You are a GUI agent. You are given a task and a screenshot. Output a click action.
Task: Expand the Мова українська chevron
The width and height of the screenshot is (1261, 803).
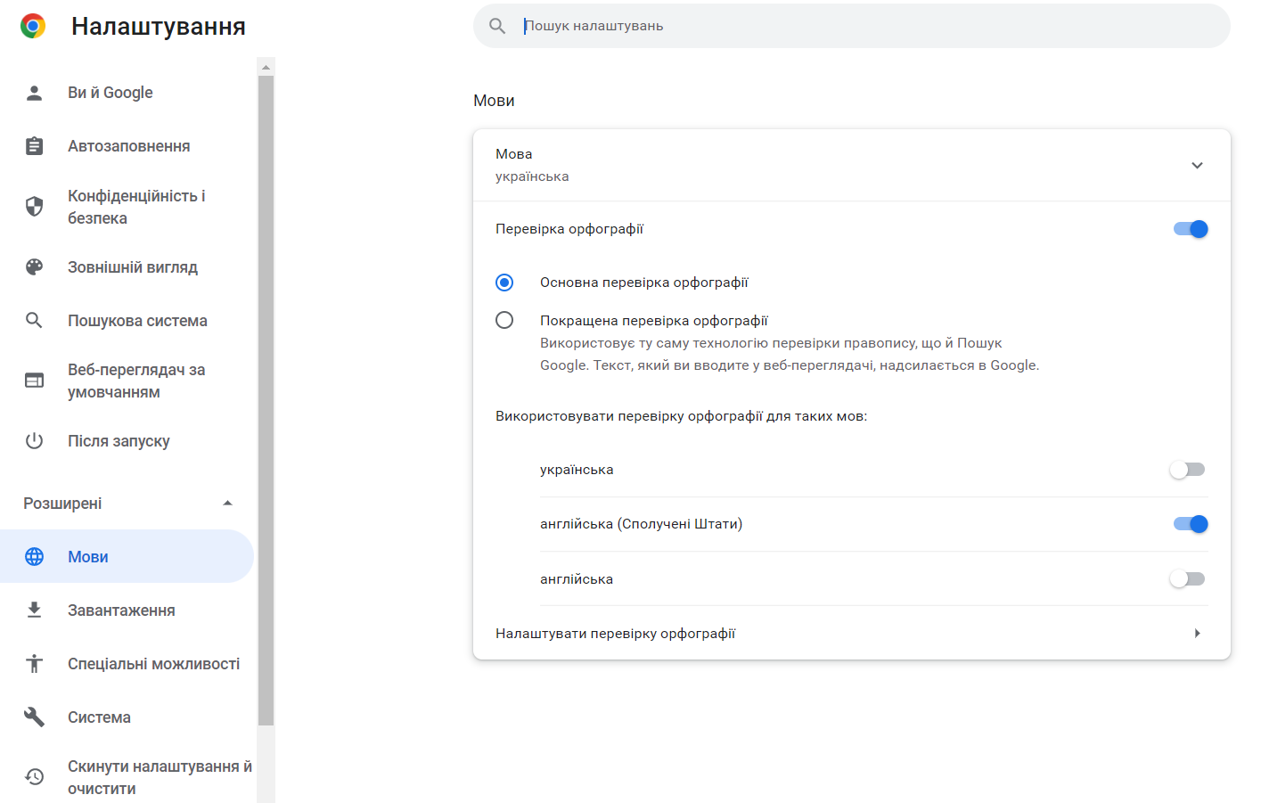click(1197, 165)
